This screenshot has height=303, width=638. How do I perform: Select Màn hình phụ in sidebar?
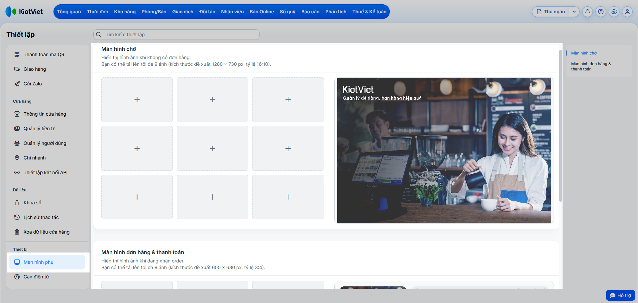pyautogui.click(x=47, y=262)
